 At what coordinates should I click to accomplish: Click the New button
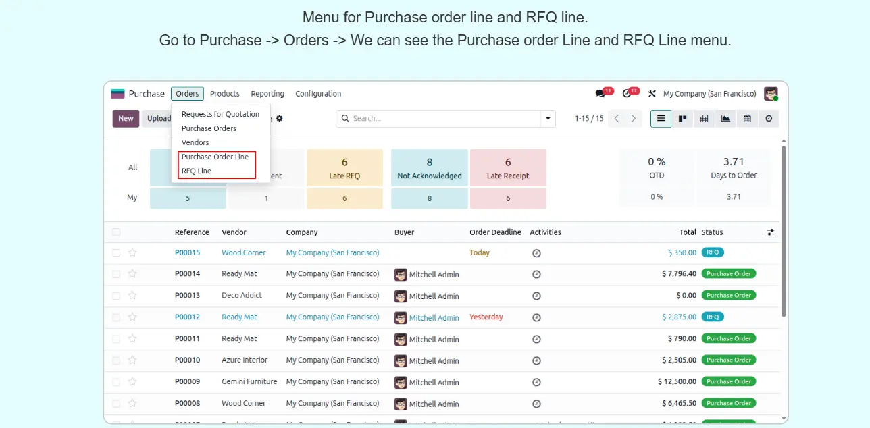coord(126,119)
